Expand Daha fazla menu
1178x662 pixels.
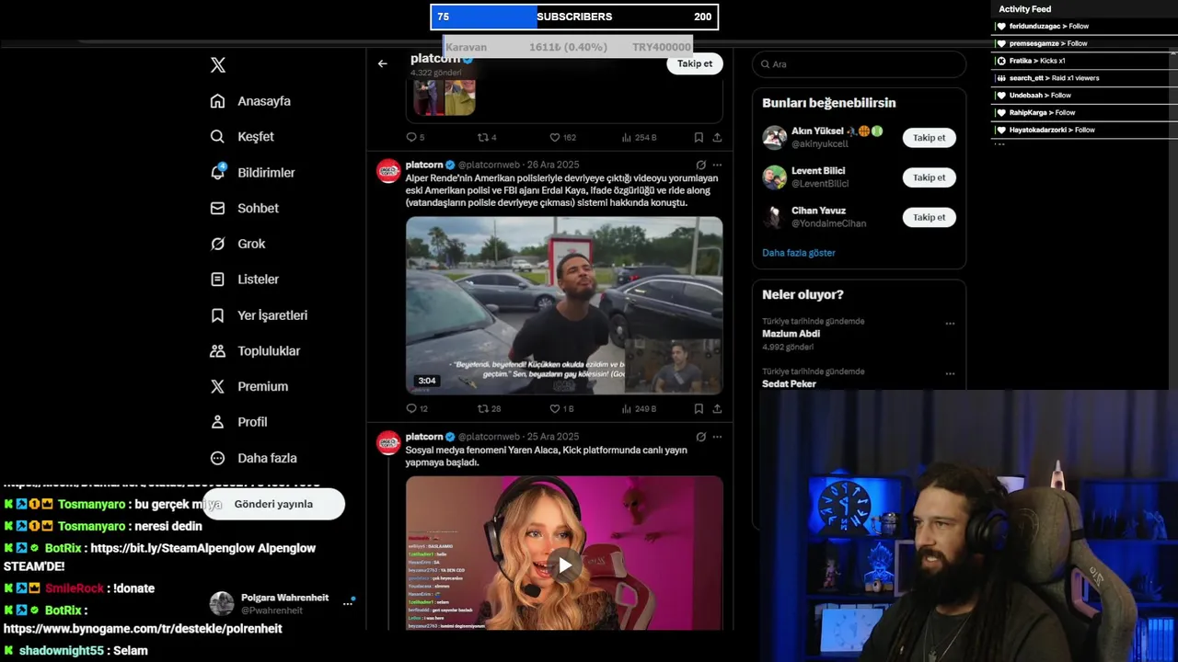253,458
